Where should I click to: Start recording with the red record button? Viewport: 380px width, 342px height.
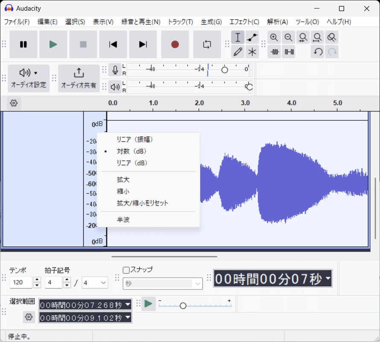tap(175, 44)
